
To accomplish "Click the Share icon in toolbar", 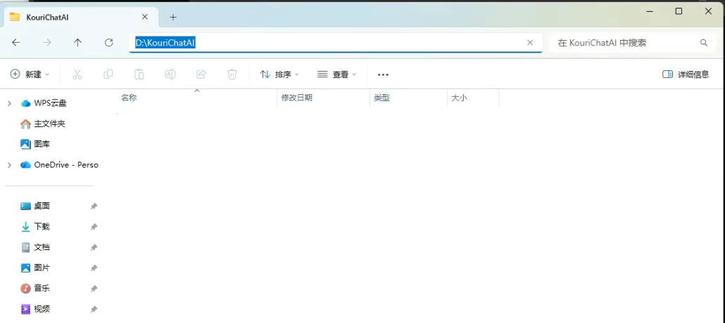I will 201,74.
